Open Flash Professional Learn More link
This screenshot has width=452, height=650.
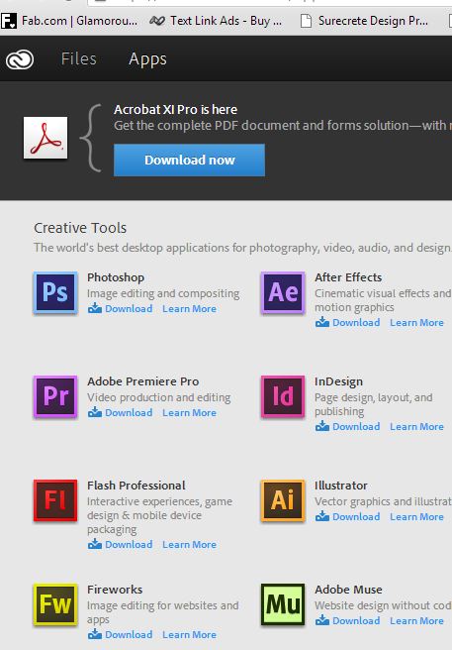pos(189,545)
